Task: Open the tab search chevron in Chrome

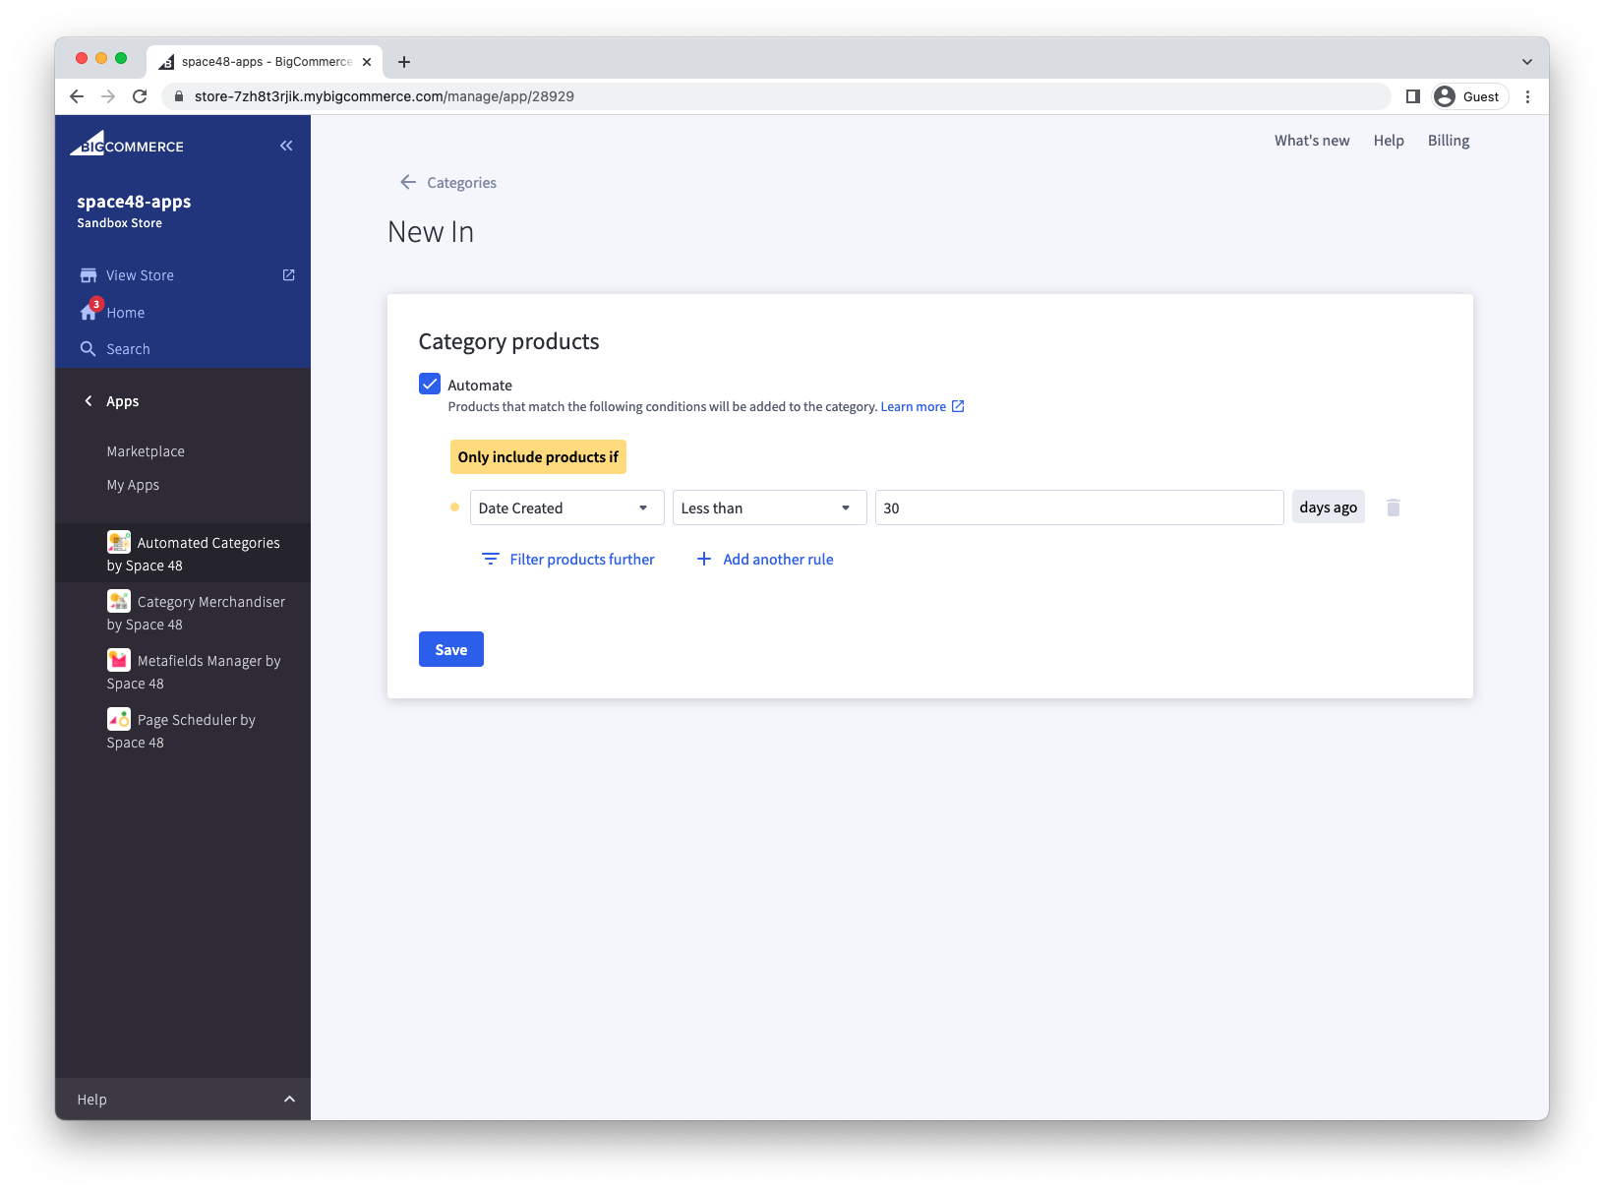Action: point(1527,62)
